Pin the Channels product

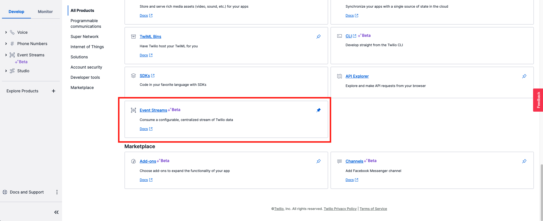(524, 161)
